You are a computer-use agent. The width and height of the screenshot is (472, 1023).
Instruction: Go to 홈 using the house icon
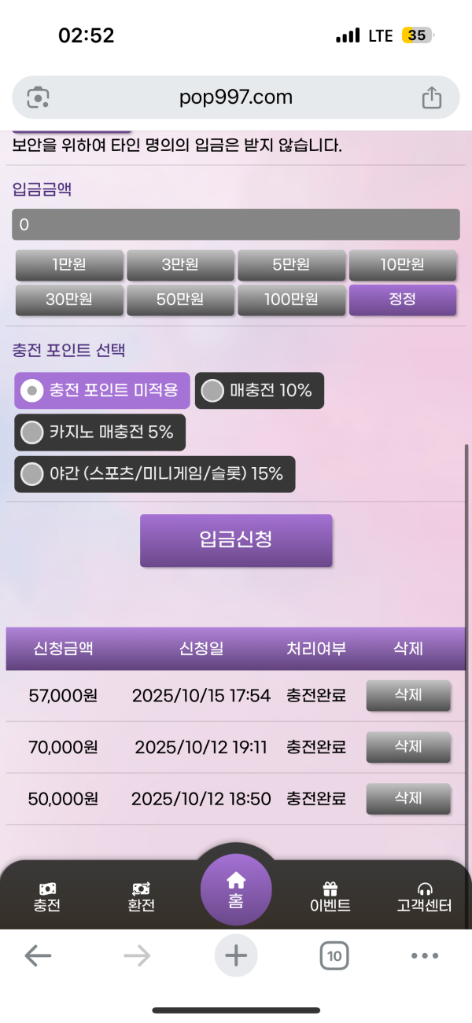pyautogui.click(x=236, y=881)
